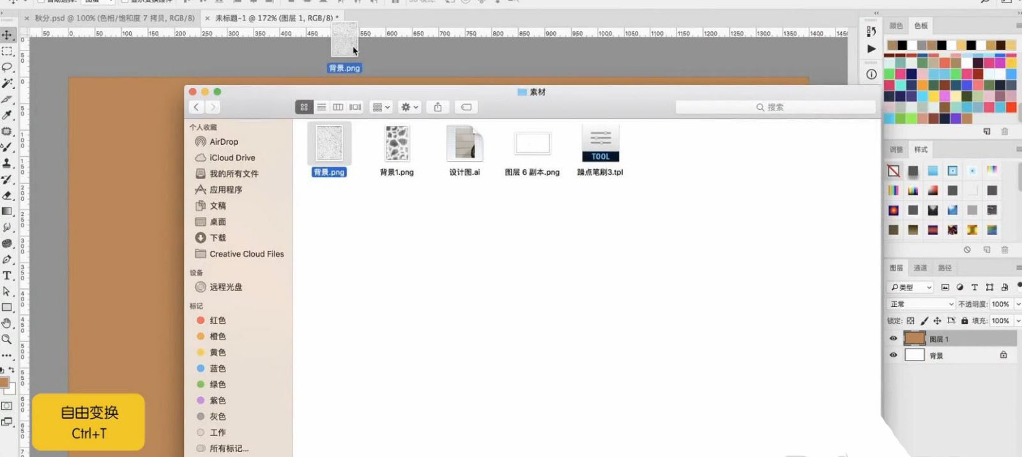
Task: Open the layer filter 类型 dropdown
Action: pyautogui.click(x=910, y=287)
